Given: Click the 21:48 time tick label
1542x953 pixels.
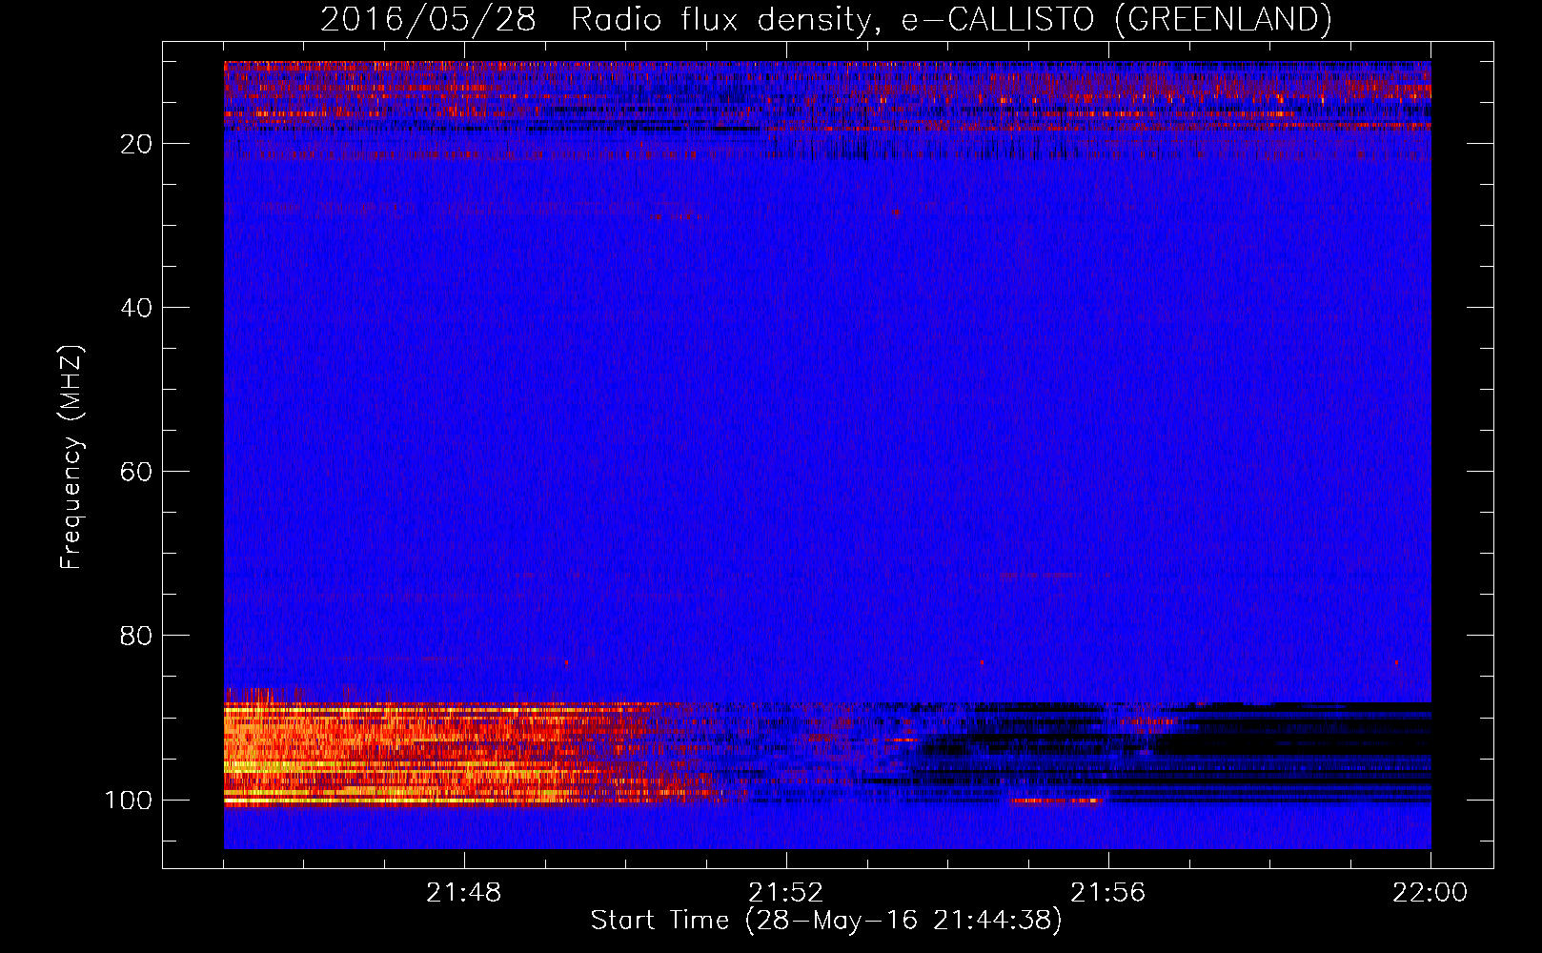Looking at the screenshot, I should [464, 893].
